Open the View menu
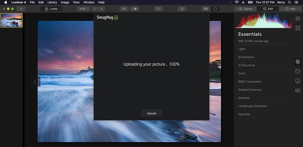 tap(77, 2)
